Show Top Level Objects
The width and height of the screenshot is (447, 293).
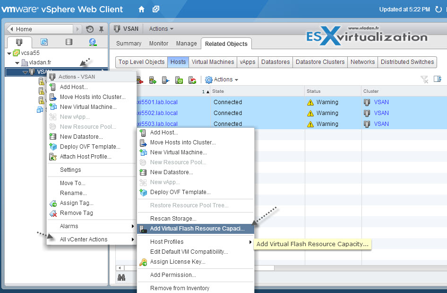tap(141, 62)
